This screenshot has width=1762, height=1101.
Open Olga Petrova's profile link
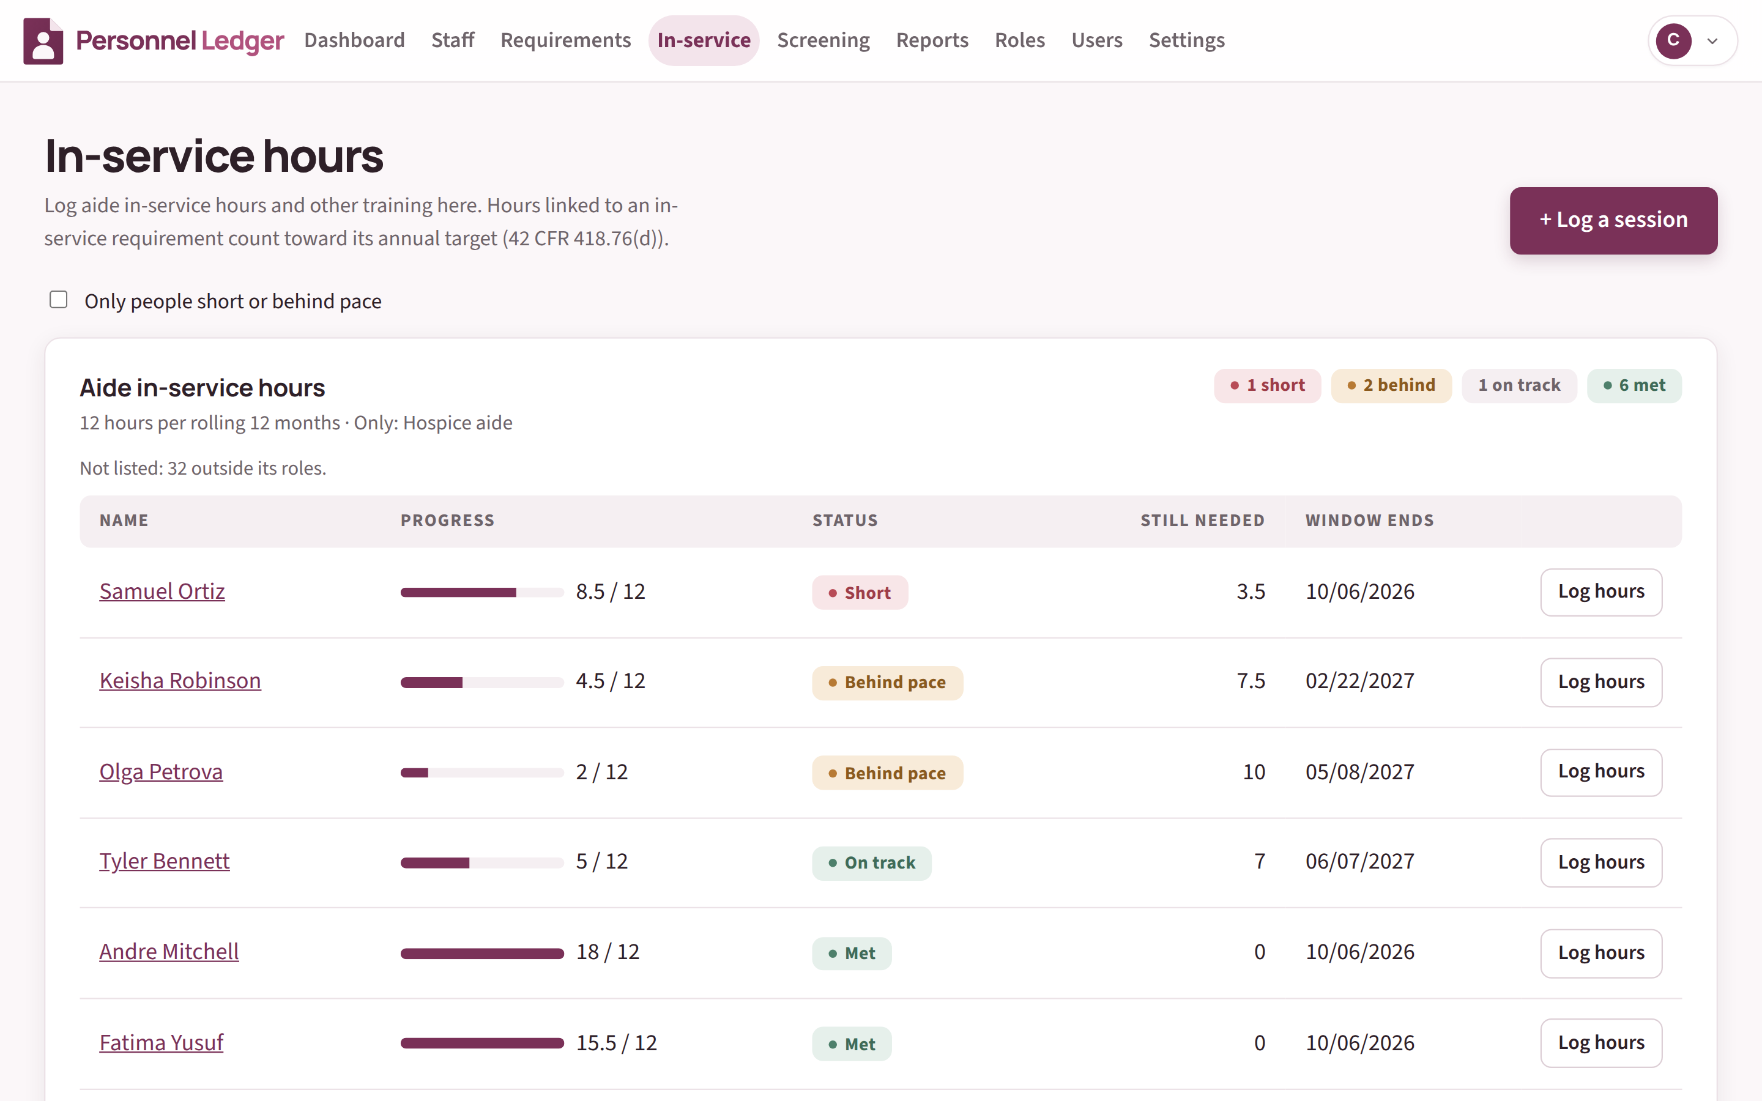[x=161, y=772]
